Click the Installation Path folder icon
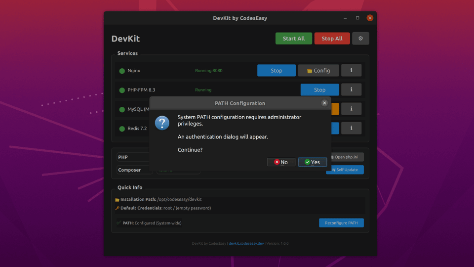 117,199
